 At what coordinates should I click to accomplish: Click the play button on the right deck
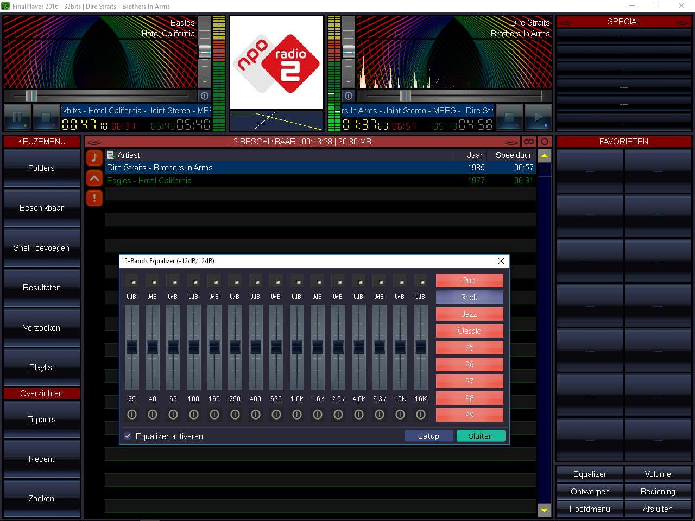coord(538,117)
